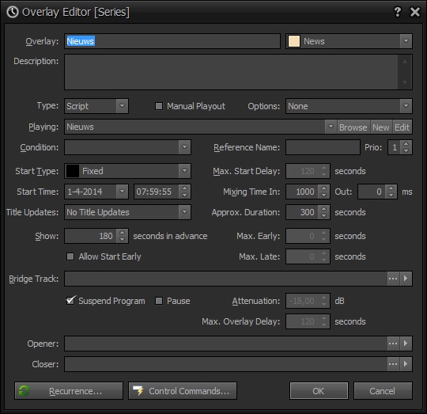Play the Opener track preview
The image size is (427, 414).
[406, 343]
